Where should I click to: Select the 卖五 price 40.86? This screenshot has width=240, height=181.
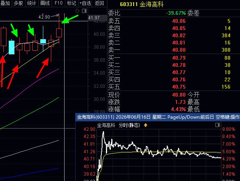(x=179, y=21)
